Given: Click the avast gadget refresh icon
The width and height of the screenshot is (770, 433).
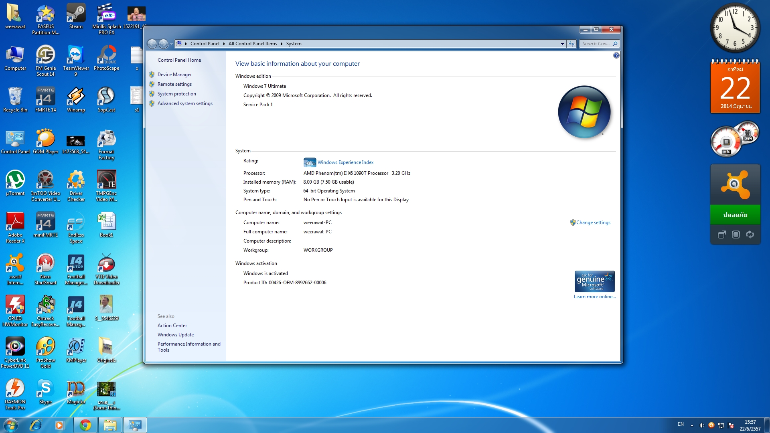Looking at the screenshot, I should pos(750,235).
